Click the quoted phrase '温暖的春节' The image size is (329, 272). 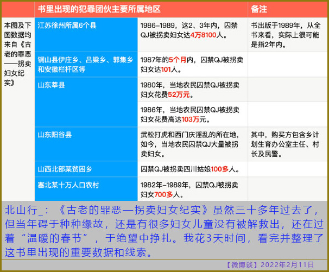coord(54,238)
